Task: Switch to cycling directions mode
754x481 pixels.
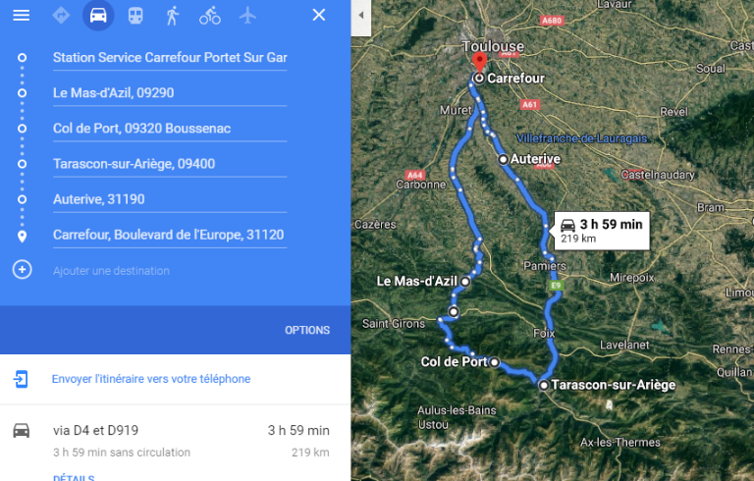Action: [x=210, y=16]
